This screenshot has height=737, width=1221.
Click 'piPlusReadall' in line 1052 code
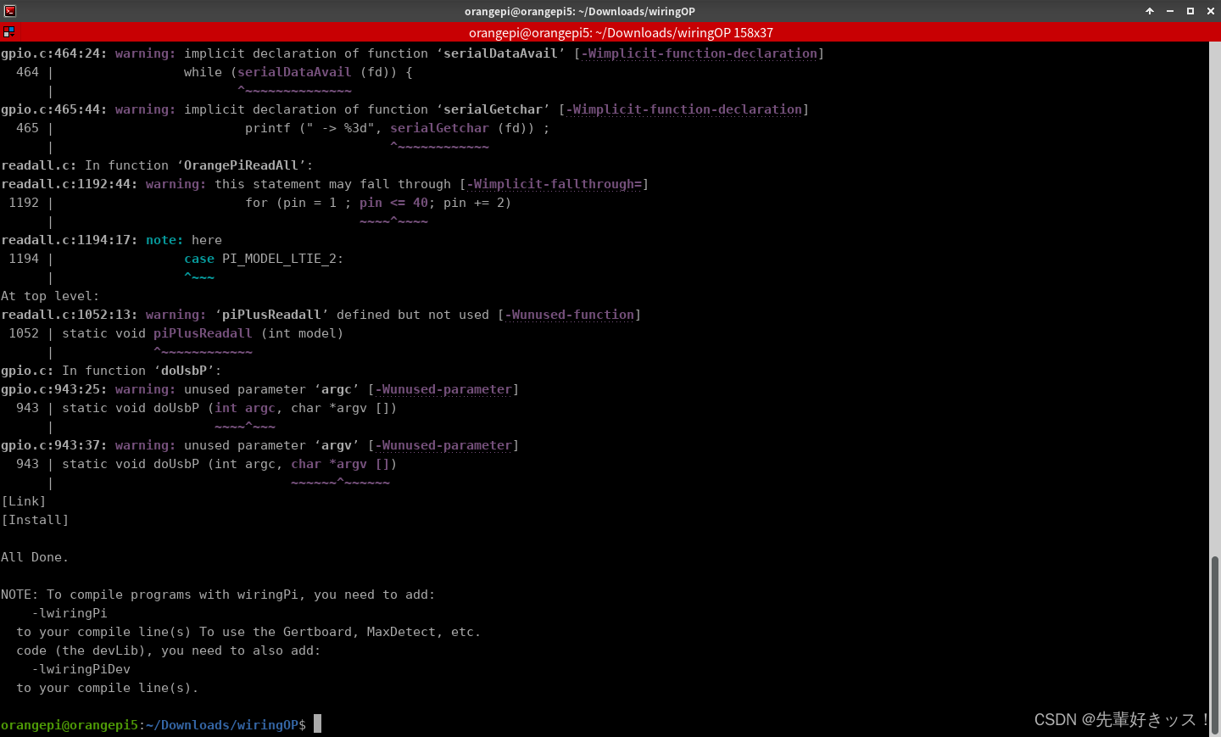[203, 333]
